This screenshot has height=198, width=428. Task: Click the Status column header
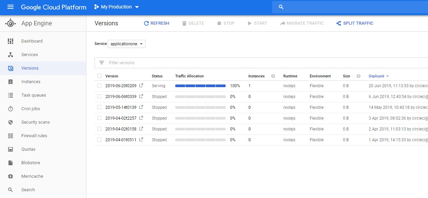157,76
